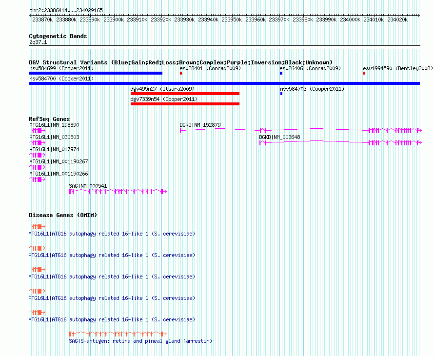
Task: Click ATG16L1 NM_030803 gene glyph
Action: [x=37, y=143]
